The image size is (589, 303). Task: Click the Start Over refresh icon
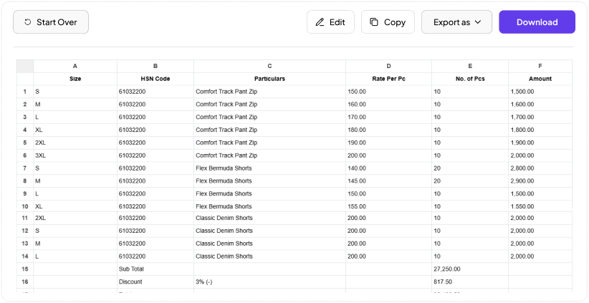pos(27,22)
